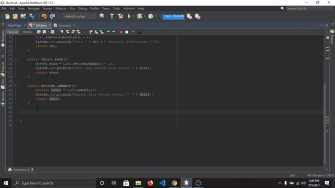Open the minimized Services side panel
The image size is (335, 188).
[x=3, y=99]
